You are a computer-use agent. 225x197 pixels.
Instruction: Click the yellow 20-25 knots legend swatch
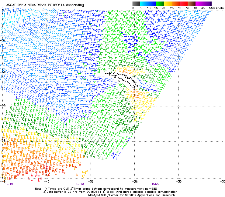click(x=168, y=4)
